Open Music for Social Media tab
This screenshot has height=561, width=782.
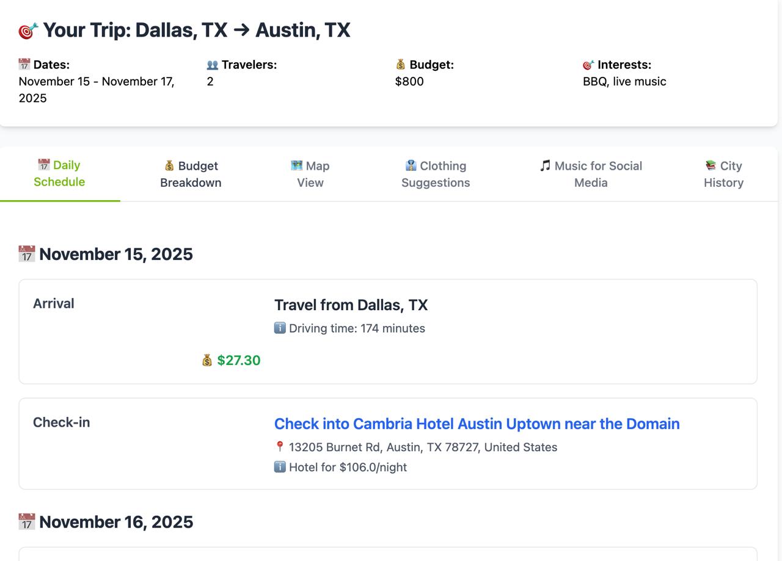pos(591,174)
